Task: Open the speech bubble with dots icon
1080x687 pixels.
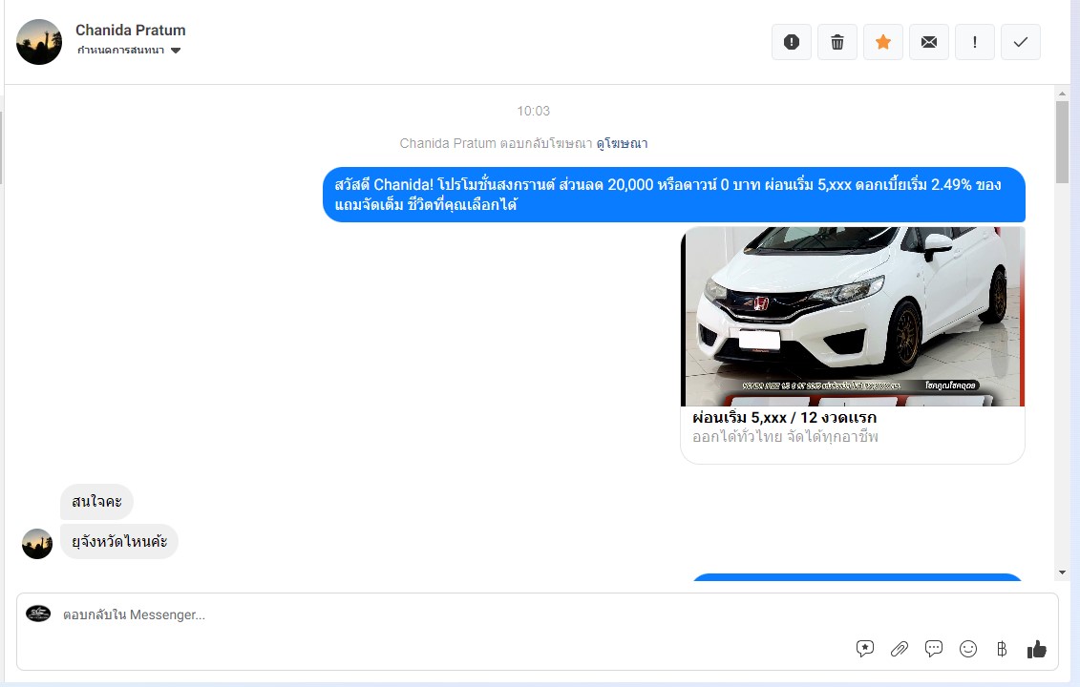Action: (934, 649)
